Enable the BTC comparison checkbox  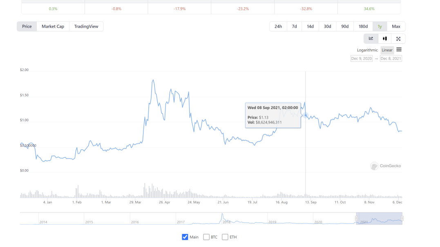(206, 237)
